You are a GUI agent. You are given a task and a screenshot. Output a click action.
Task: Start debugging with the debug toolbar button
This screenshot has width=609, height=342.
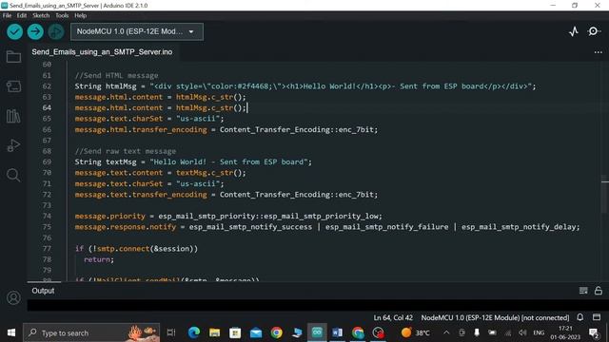tap(56, 31)
